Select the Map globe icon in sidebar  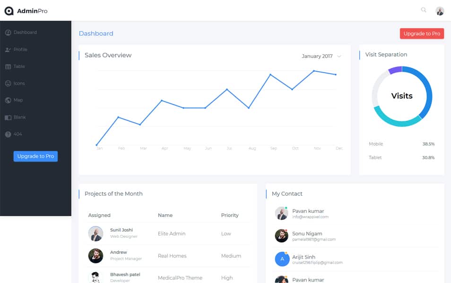pos(8,100)
